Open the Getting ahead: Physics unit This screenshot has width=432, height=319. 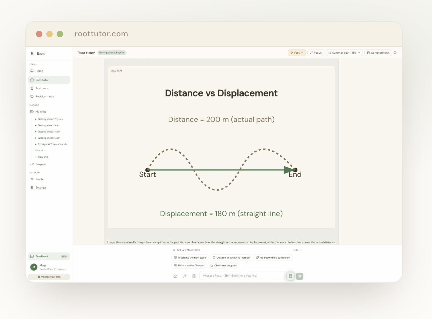click(50, 119)
